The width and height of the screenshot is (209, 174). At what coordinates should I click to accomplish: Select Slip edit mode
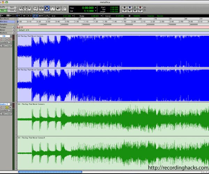(3, 10)
